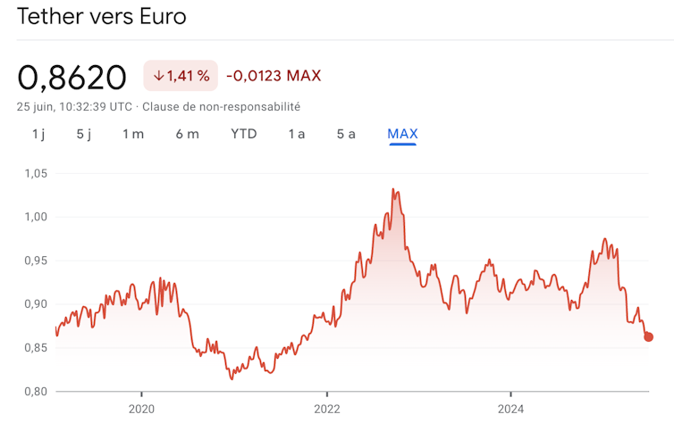Viewport: 674px width, 431px height.
Task: Select the 1 j time range tab
Action: click(x=38, y=134)
